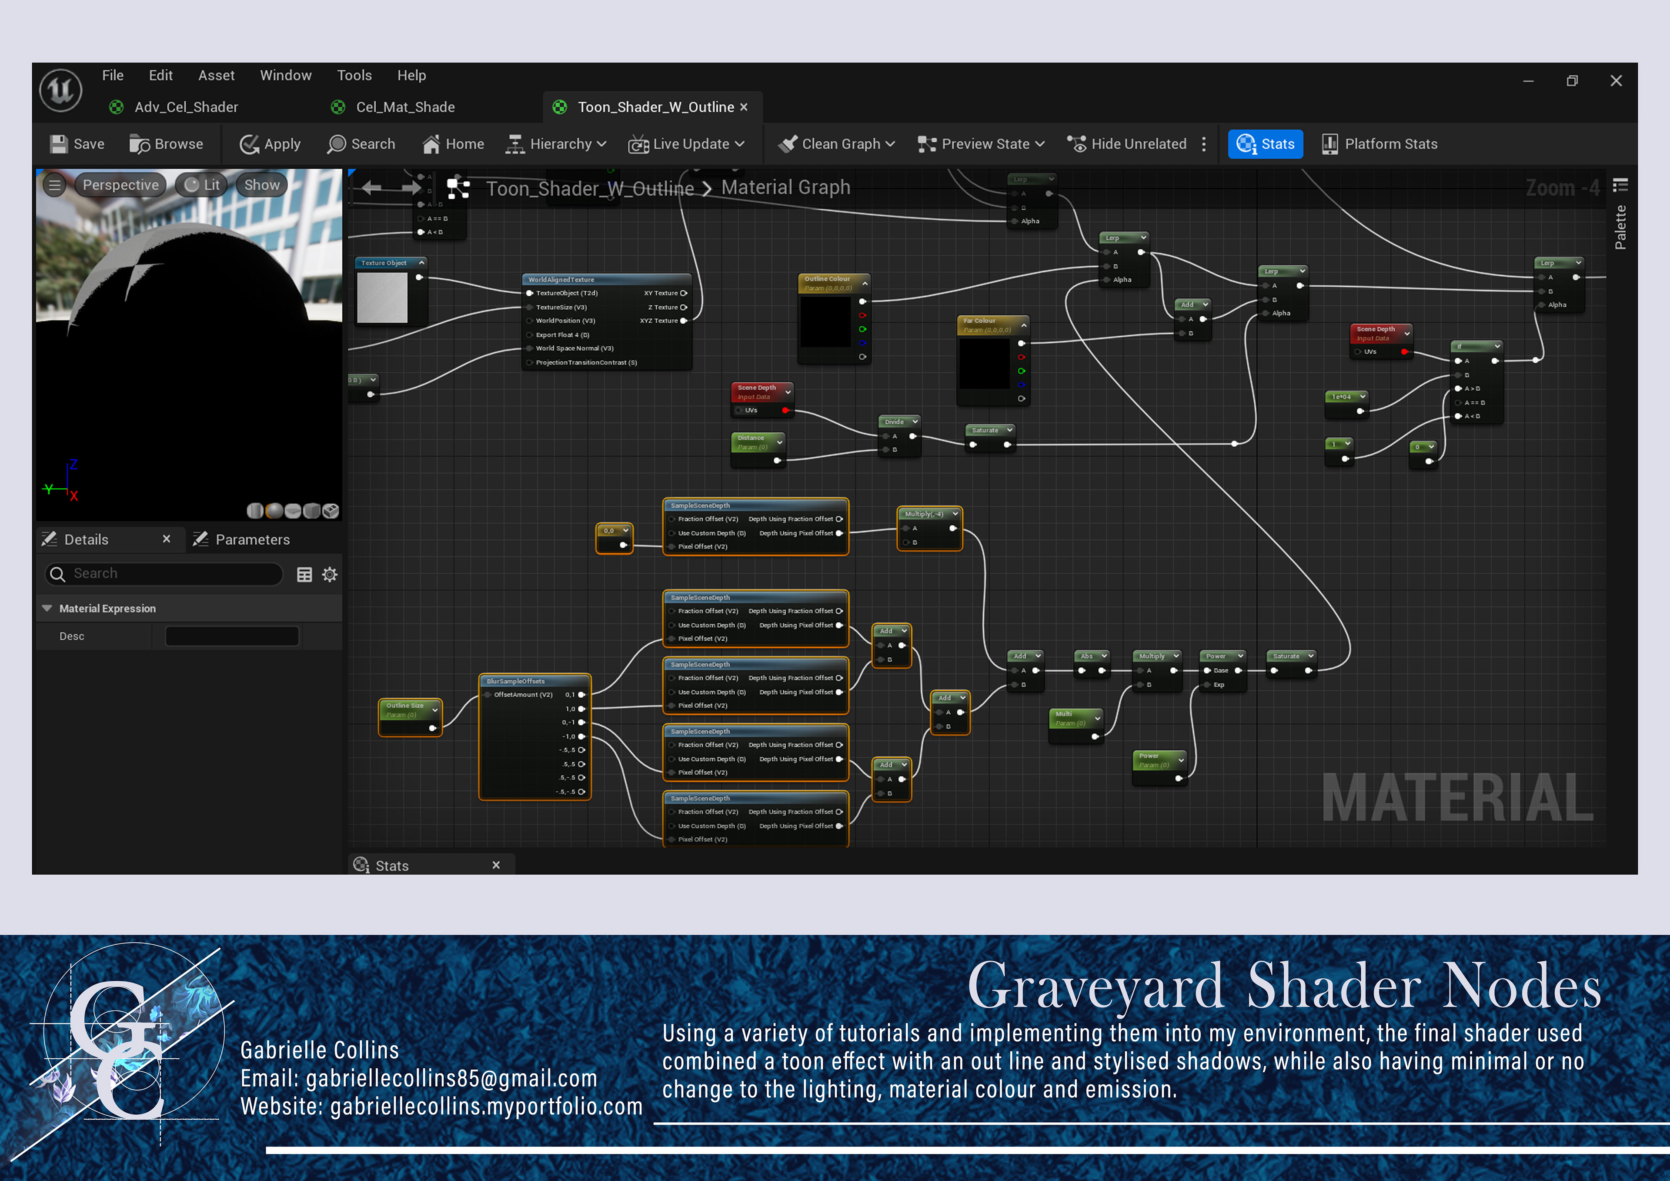The image size is (1670, 1181).
Task: Click the Outline Colour black swatch
Action: (825, 321)
